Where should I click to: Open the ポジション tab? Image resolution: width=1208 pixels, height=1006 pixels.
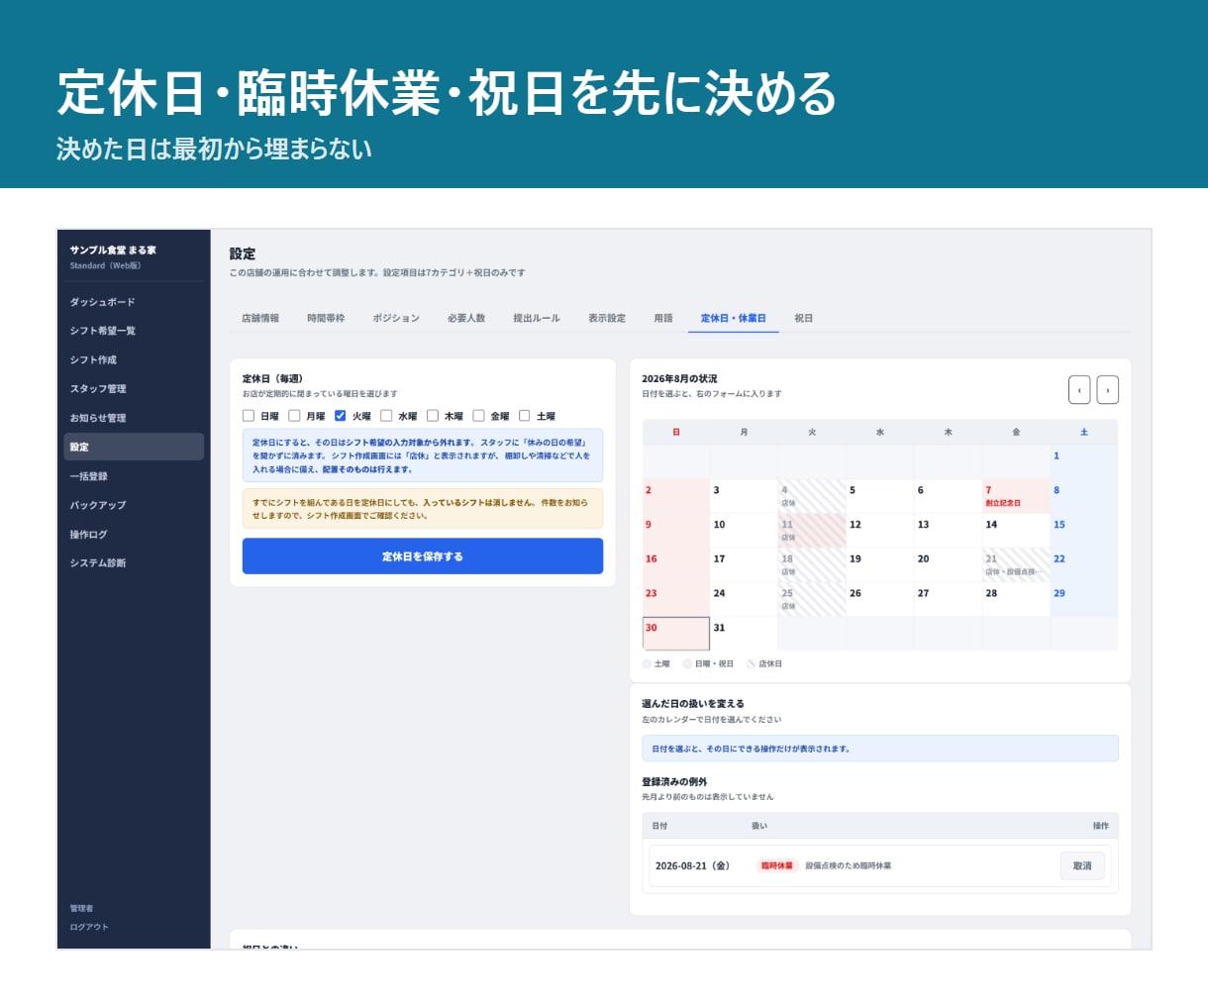[396, 319]
